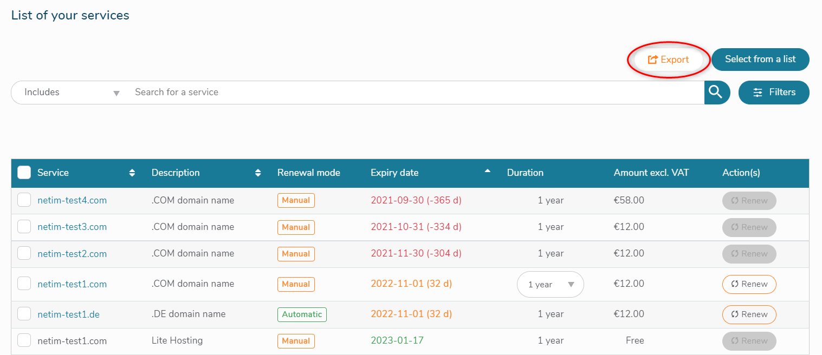Open the netim-test3.com service link
This screenshot has width=822, height=355.
(72, 227)
